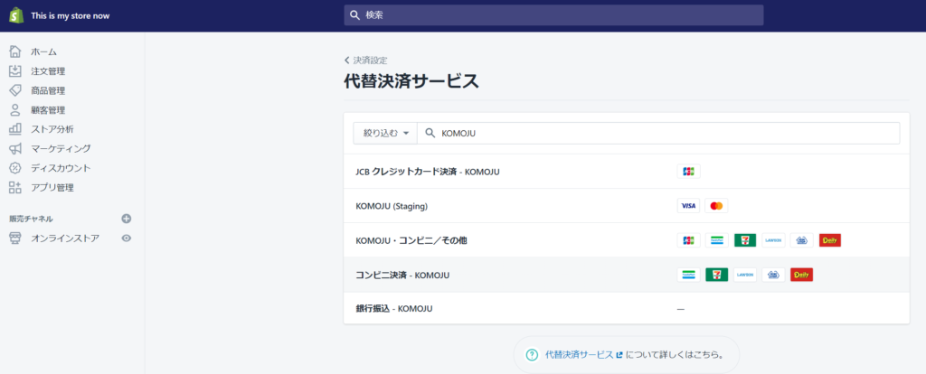The width and height of the screenshot is (926, 374).
Task: Click the question mark help icon
Action: tap(532, 355)
